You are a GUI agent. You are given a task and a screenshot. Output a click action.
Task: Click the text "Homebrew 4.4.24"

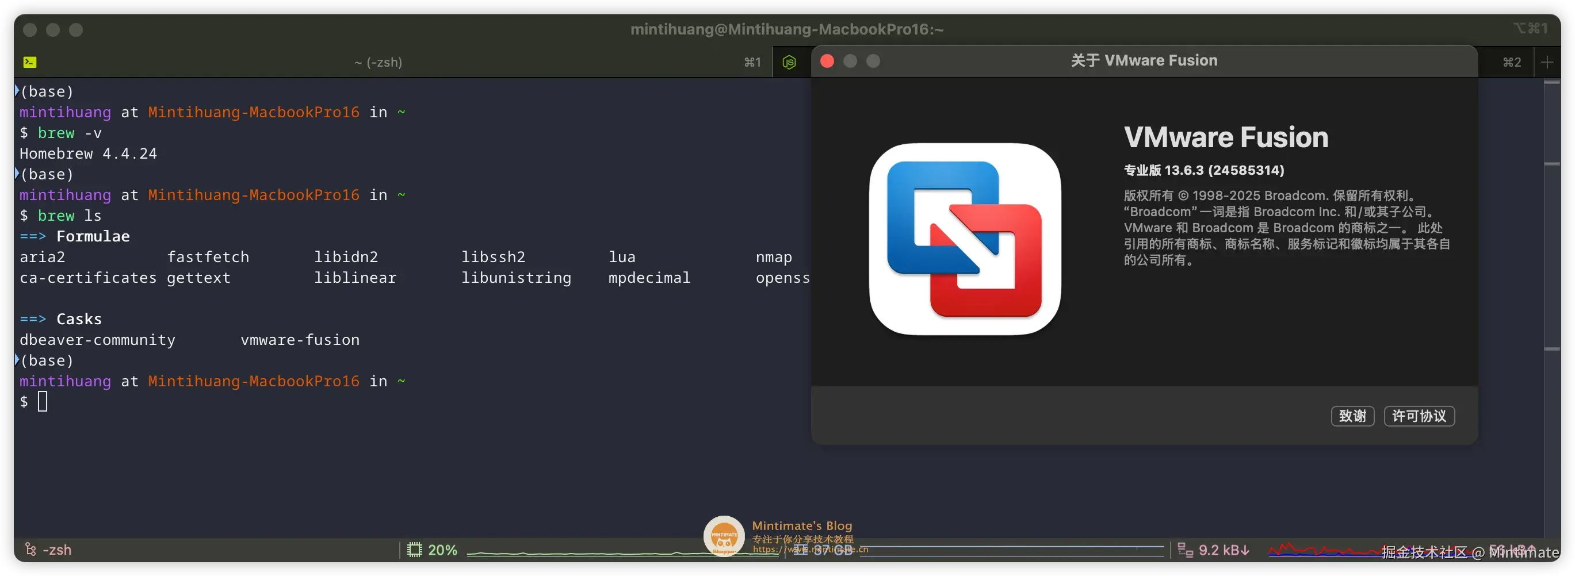click(x=88, y=153)
